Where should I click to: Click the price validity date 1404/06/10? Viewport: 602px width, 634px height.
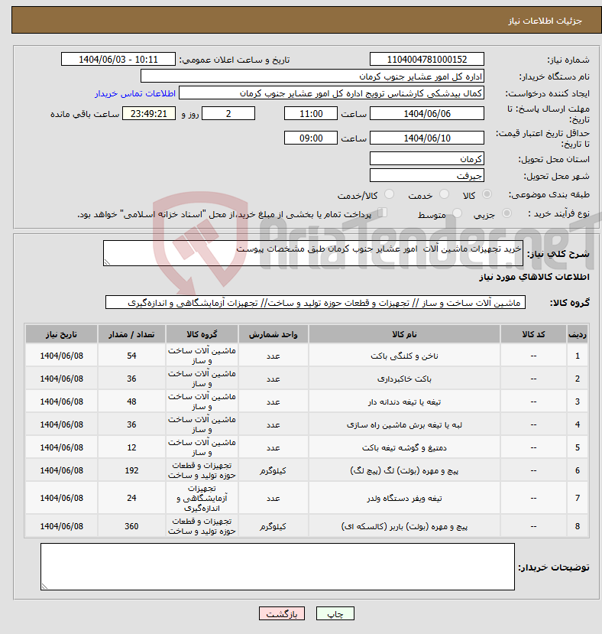[426, 138]
